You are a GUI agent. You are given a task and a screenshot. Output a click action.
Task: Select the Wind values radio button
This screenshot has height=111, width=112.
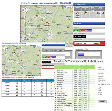(x=99, y=79)
